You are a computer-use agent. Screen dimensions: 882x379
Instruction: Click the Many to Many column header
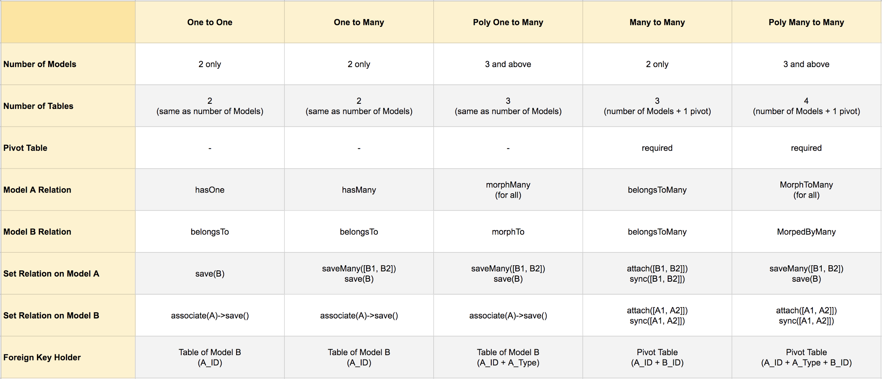coord(657,22)
